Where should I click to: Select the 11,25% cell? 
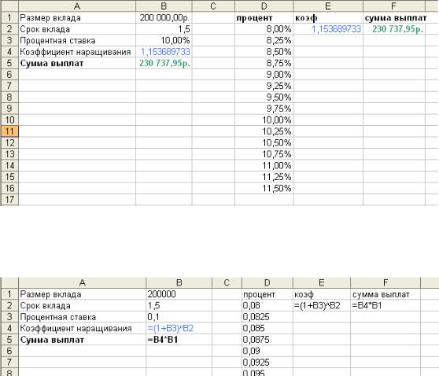click(264, 177)
